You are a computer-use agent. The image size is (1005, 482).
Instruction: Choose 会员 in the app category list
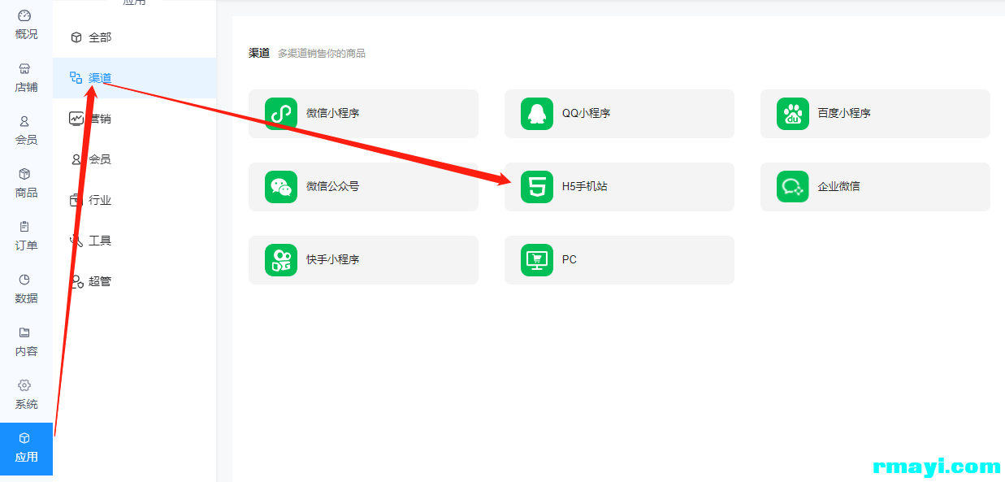coord(135,159)
